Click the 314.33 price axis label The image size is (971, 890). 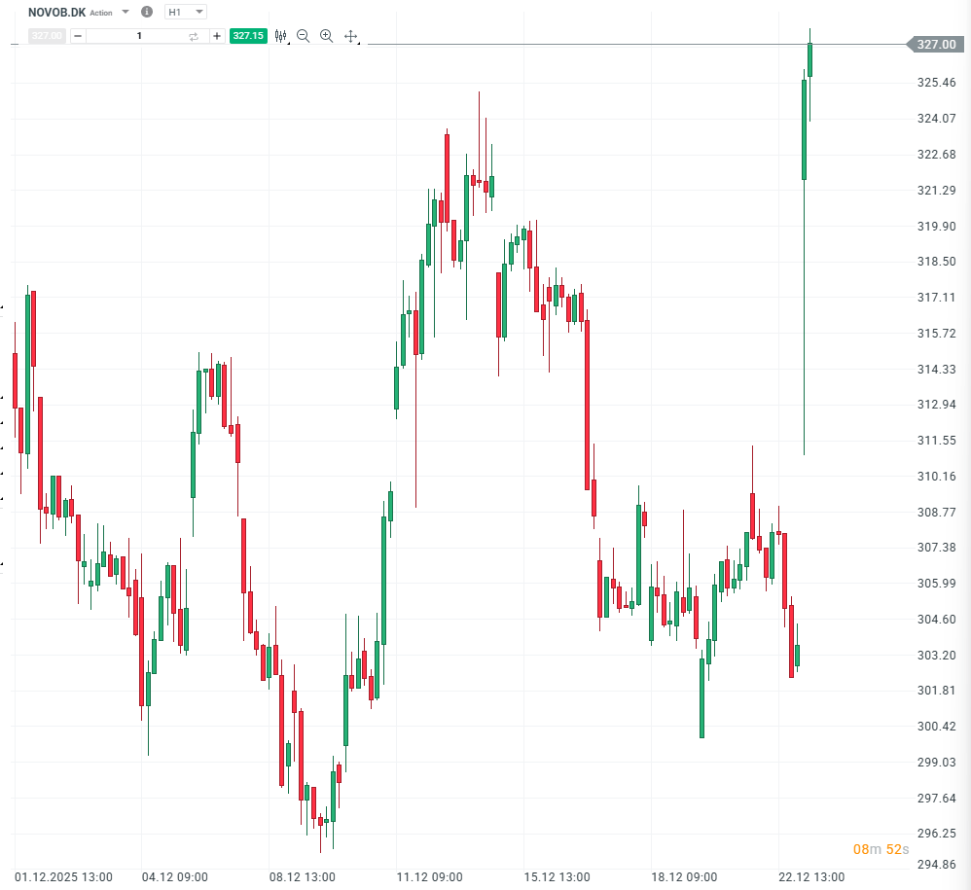tap(937, 370)
